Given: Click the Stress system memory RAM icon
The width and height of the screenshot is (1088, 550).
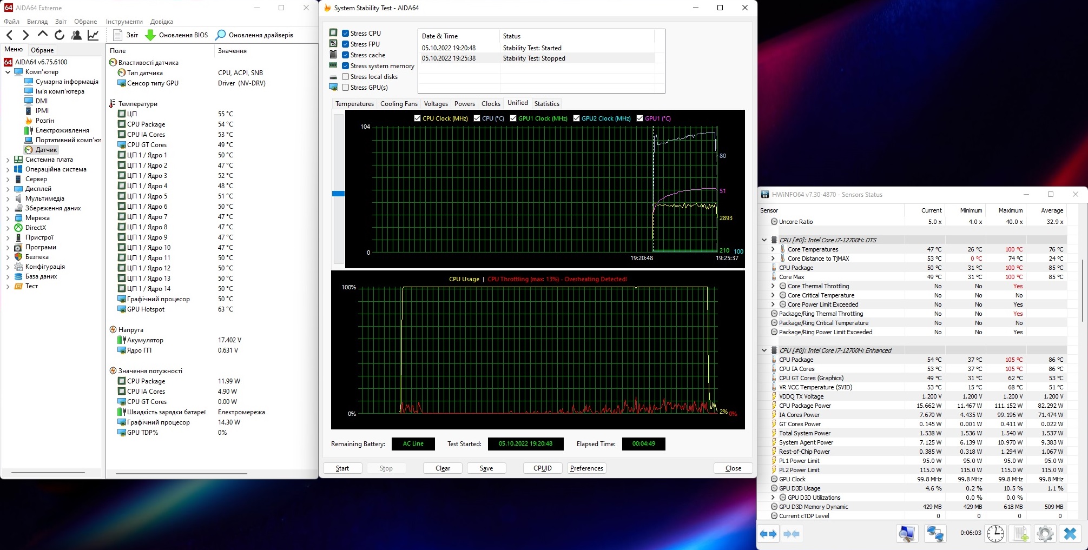Looking at the screenshot, I should click(x=333, y=65).
